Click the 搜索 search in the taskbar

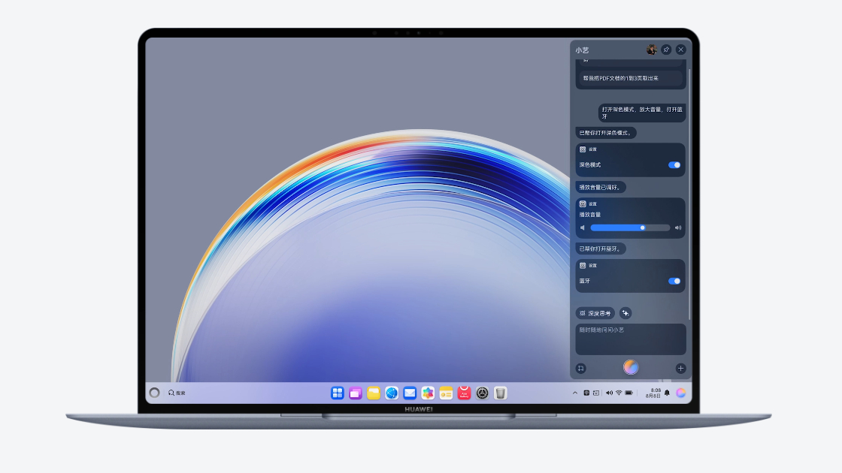pyautogui.click(x=177, y=393)
